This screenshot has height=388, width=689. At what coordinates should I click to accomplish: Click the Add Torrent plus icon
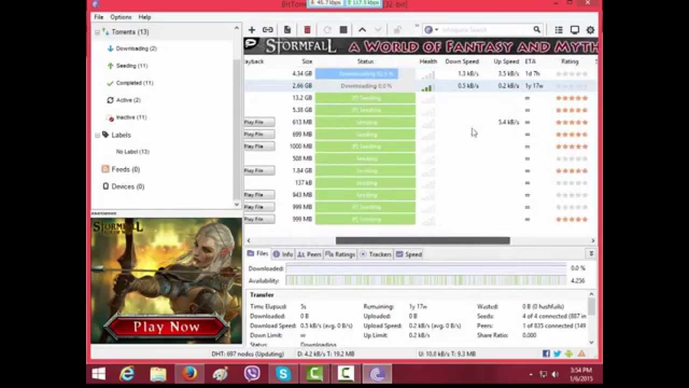pos(251,30)
